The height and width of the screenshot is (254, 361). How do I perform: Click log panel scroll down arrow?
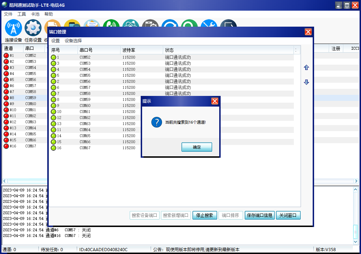coord(355,242)
